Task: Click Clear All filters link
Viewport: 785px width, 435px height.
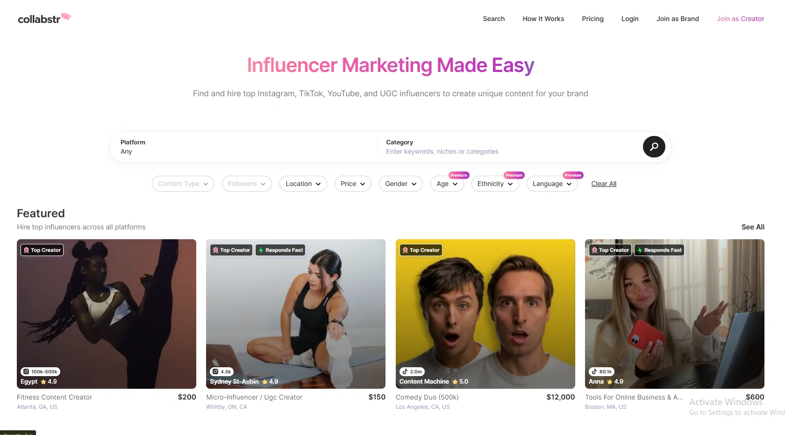Action: (604, 184)
